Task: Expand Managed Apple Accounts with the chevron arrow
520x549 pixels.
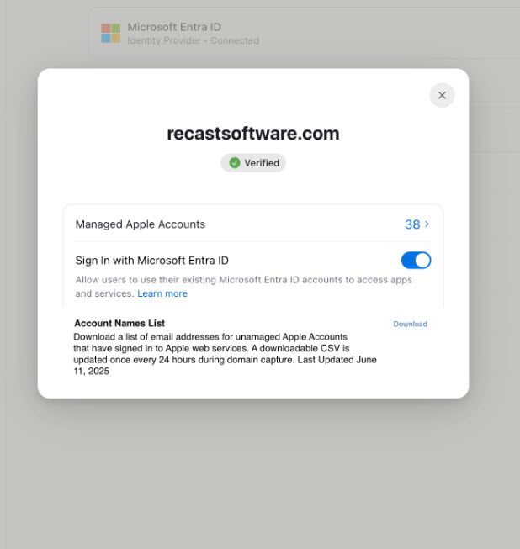Action: (x=427, y=224)
